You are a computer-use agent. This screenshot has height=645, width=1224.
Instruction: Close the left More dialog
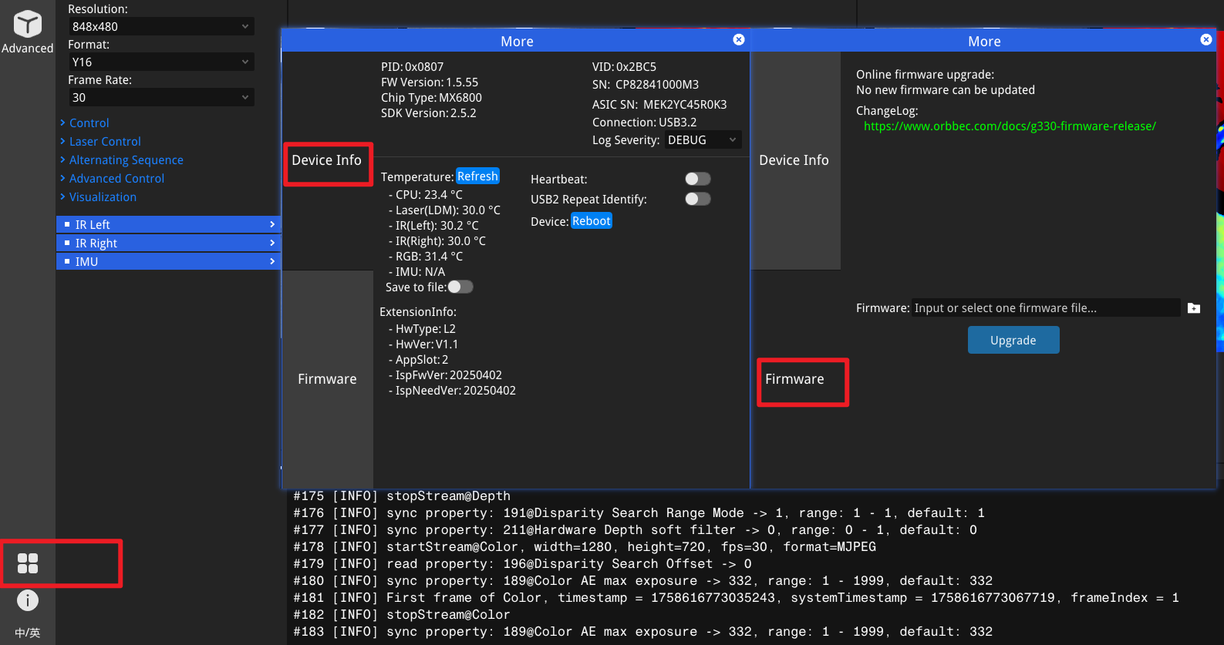[x=738, y=40]
